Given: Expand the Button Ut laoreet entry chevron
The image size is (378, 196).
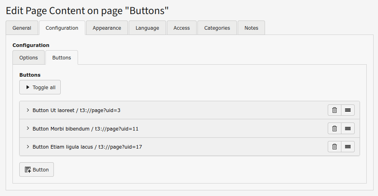Looking at the screenshot, I should [x=28, y=110].
